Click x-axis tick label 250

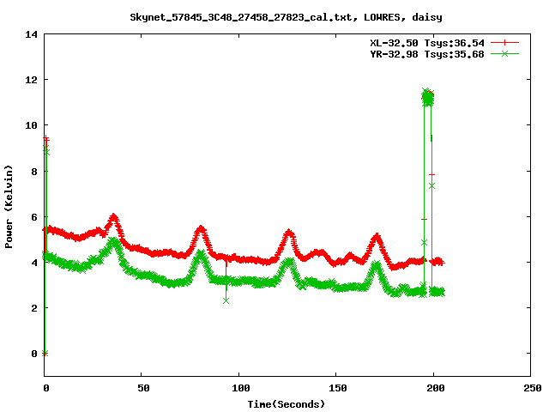click(533, 388)
